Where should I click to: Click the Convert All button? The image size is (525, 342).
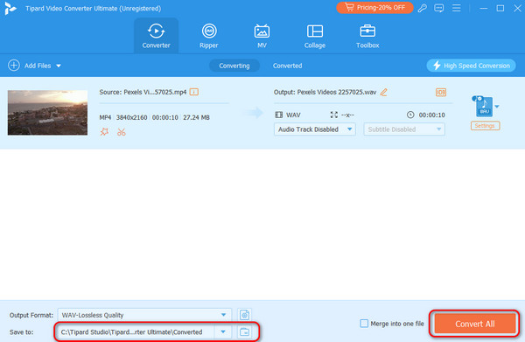coord(475,324)
